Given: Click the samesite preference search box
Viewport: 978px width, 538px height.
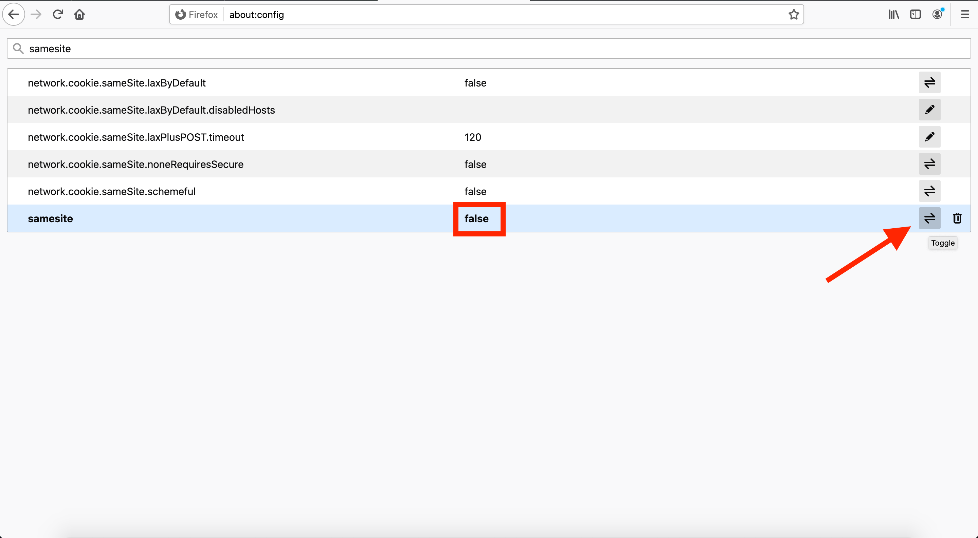Looking at the screenshot, I should click(x=489, y=49).
